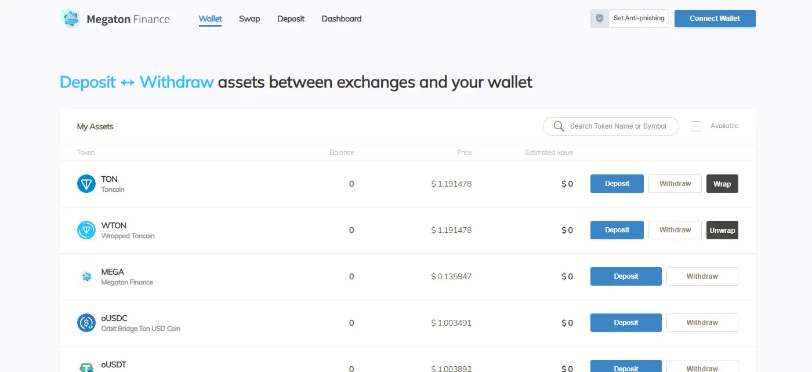Click the search magnifier icon
This screenshot has height=372, width=812.
tap(559, 126)
